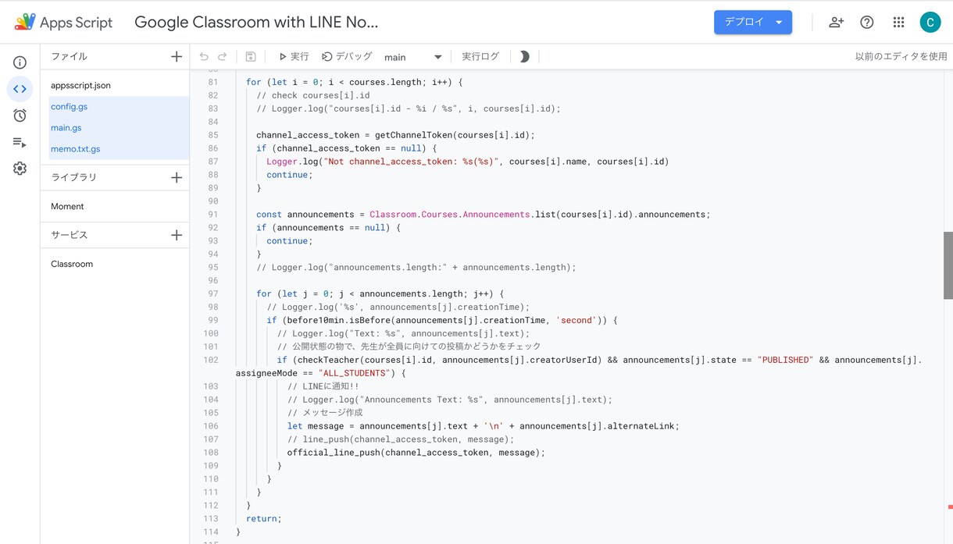The width and height of the screenshot is (953, 544).
Task: Click the サービス section header
Action: (69, 235)
